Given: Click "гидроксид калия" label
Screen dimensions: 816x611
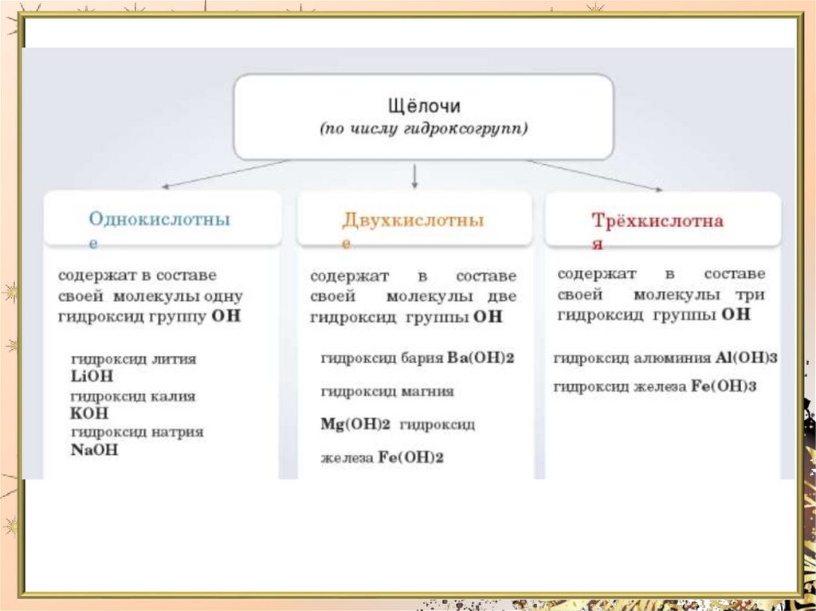Looking at the screenshot, I should tap(133, 397).
